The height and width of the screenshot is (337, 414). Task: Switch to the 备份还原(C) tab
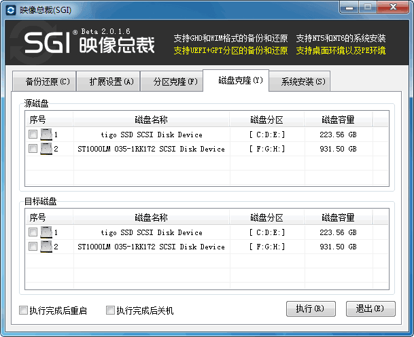[44, 82]
